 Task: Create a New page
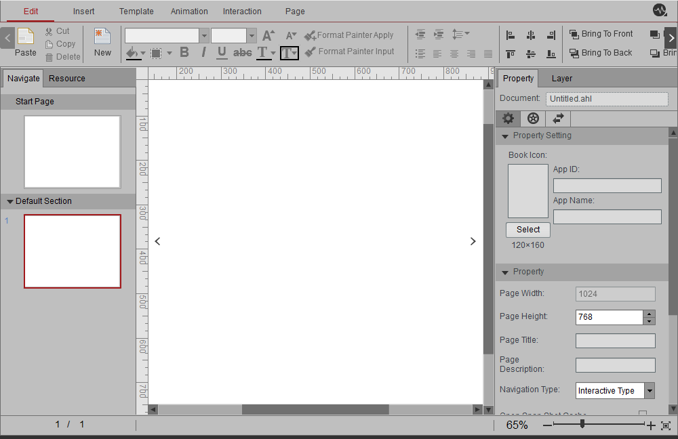pyautogui.click(x=102, y=43)
